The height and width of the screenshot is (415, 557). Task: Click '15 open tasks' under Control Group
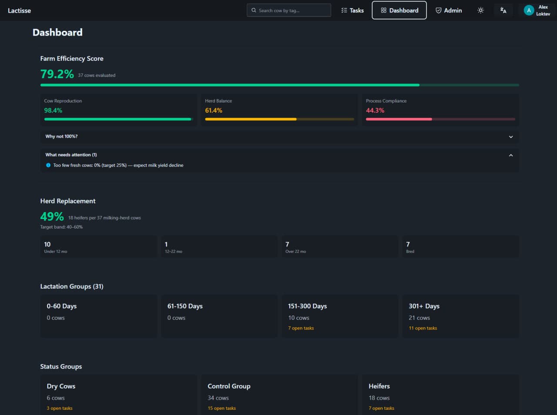tap(221, 408)
